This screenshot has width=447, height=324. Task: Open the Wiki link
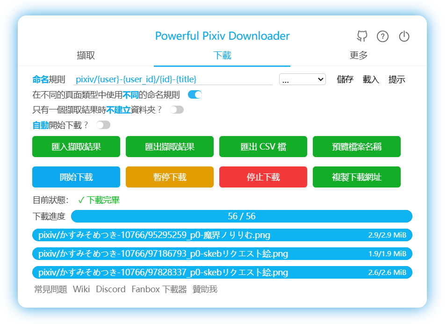(81, 289)
